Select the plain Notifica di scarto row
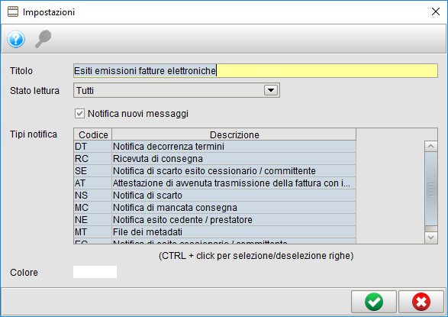 (x=215, y=196)
